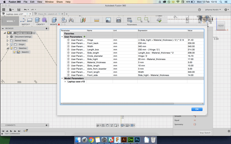Open the CREATE menu dropdown

coord(41,24)
